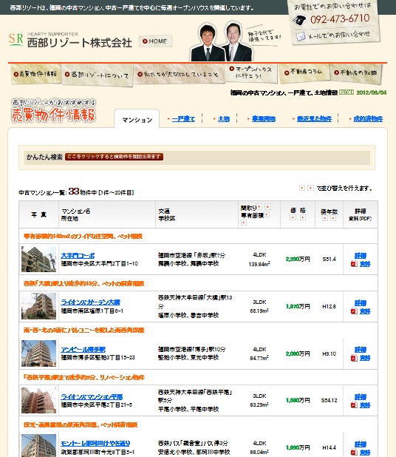
Task: Open the オープンハウスに行こう menu item
Action: tap(252, 73)
